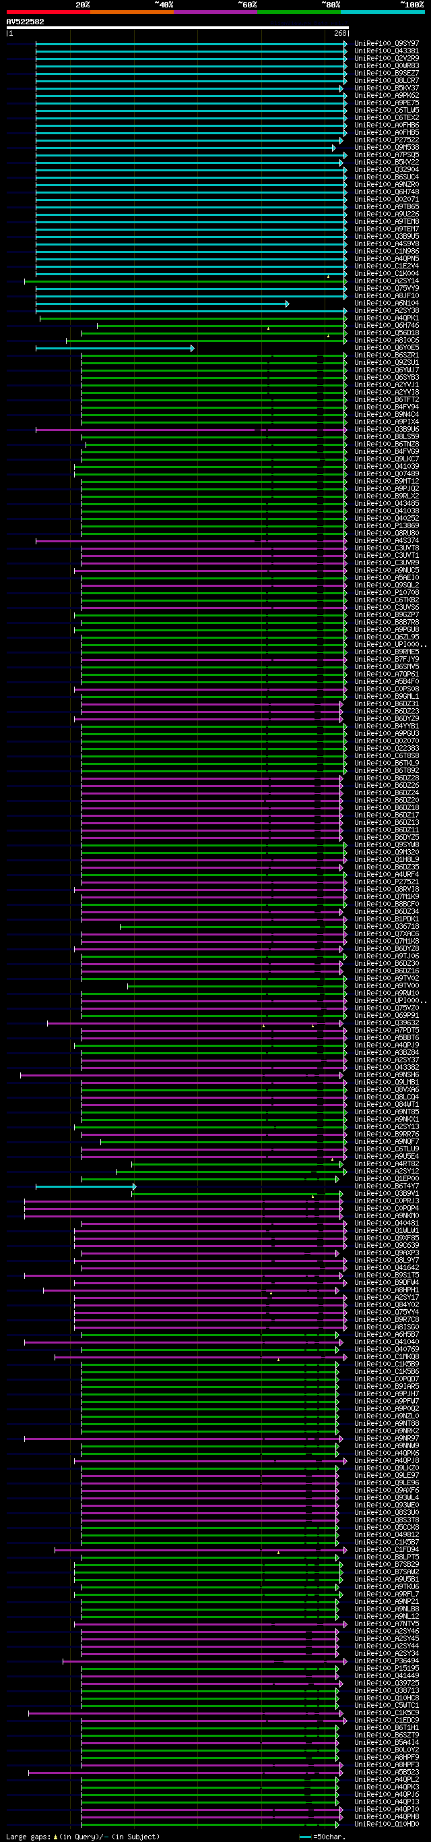Select label UniRef100_Q32904
Image resolution: width=431 pixels, height=1842 pixels.
[x=387, y=169]
